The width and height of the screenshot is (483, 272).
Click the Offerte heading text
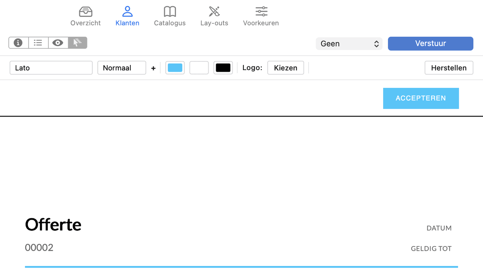(x=53, y=224)
